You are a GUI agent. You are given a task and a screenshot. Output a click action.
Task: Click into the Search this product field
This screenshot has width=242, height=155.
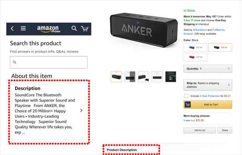[49, 62]
